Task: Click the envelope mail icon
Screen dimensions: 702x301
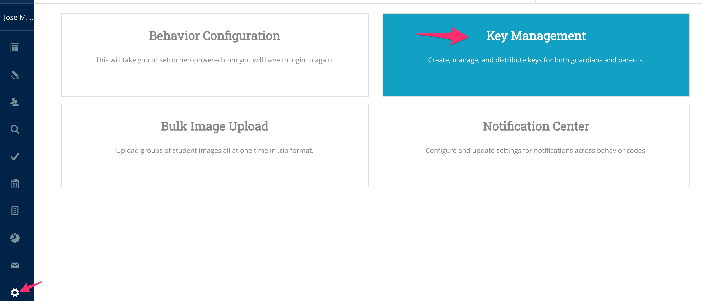Action: click(x=15, y=265)
